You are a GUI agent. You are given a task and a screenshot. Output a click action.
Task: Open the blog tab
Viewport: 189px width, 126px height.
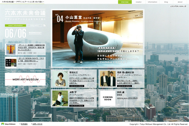166,2
